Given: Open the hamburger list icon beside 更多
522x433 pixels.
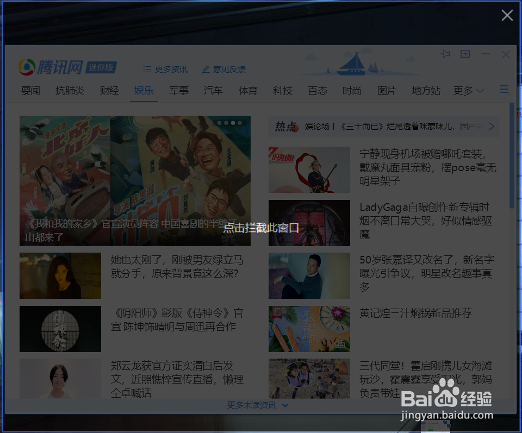Looking at the screenshot, I should (504, 89).
